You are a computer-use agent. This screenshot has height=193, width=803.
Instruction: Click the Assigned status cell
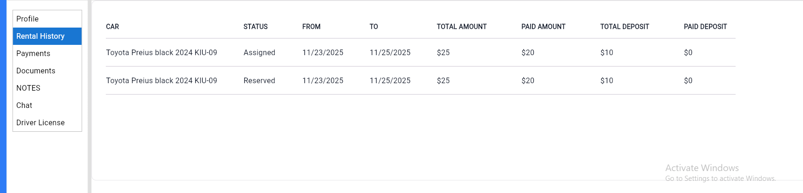pos(259,52)
